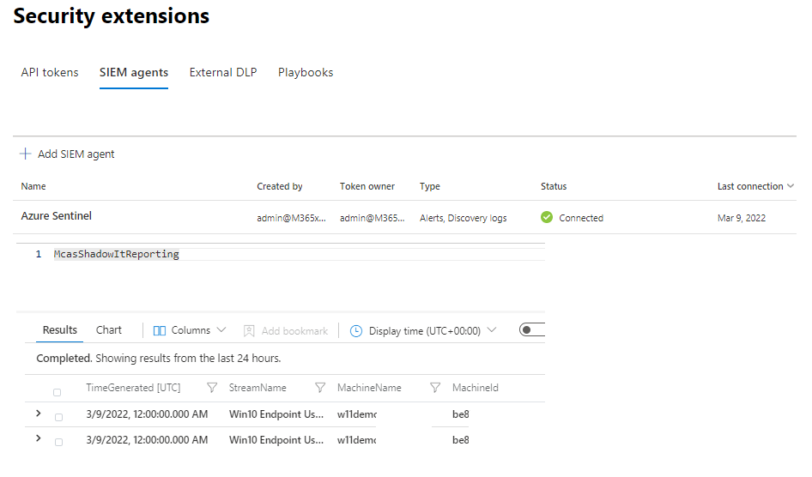812x477 pixels.
Task: Expand the second result row
Action: (x=38, y=439)
